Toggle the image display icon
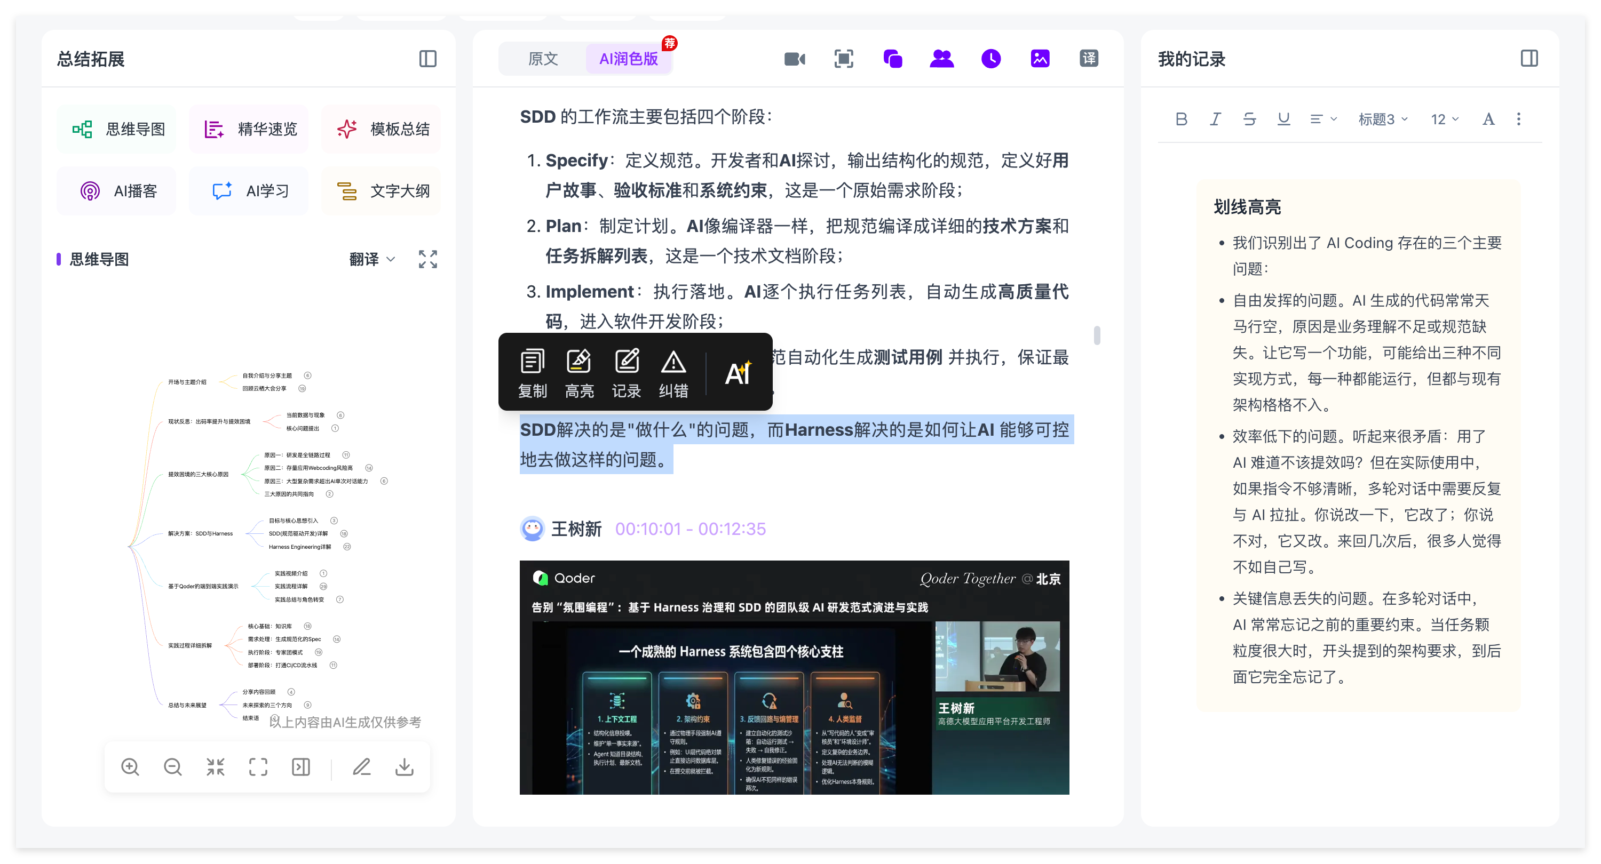Screen dimensions: 1601x864 click(1040, 59)
